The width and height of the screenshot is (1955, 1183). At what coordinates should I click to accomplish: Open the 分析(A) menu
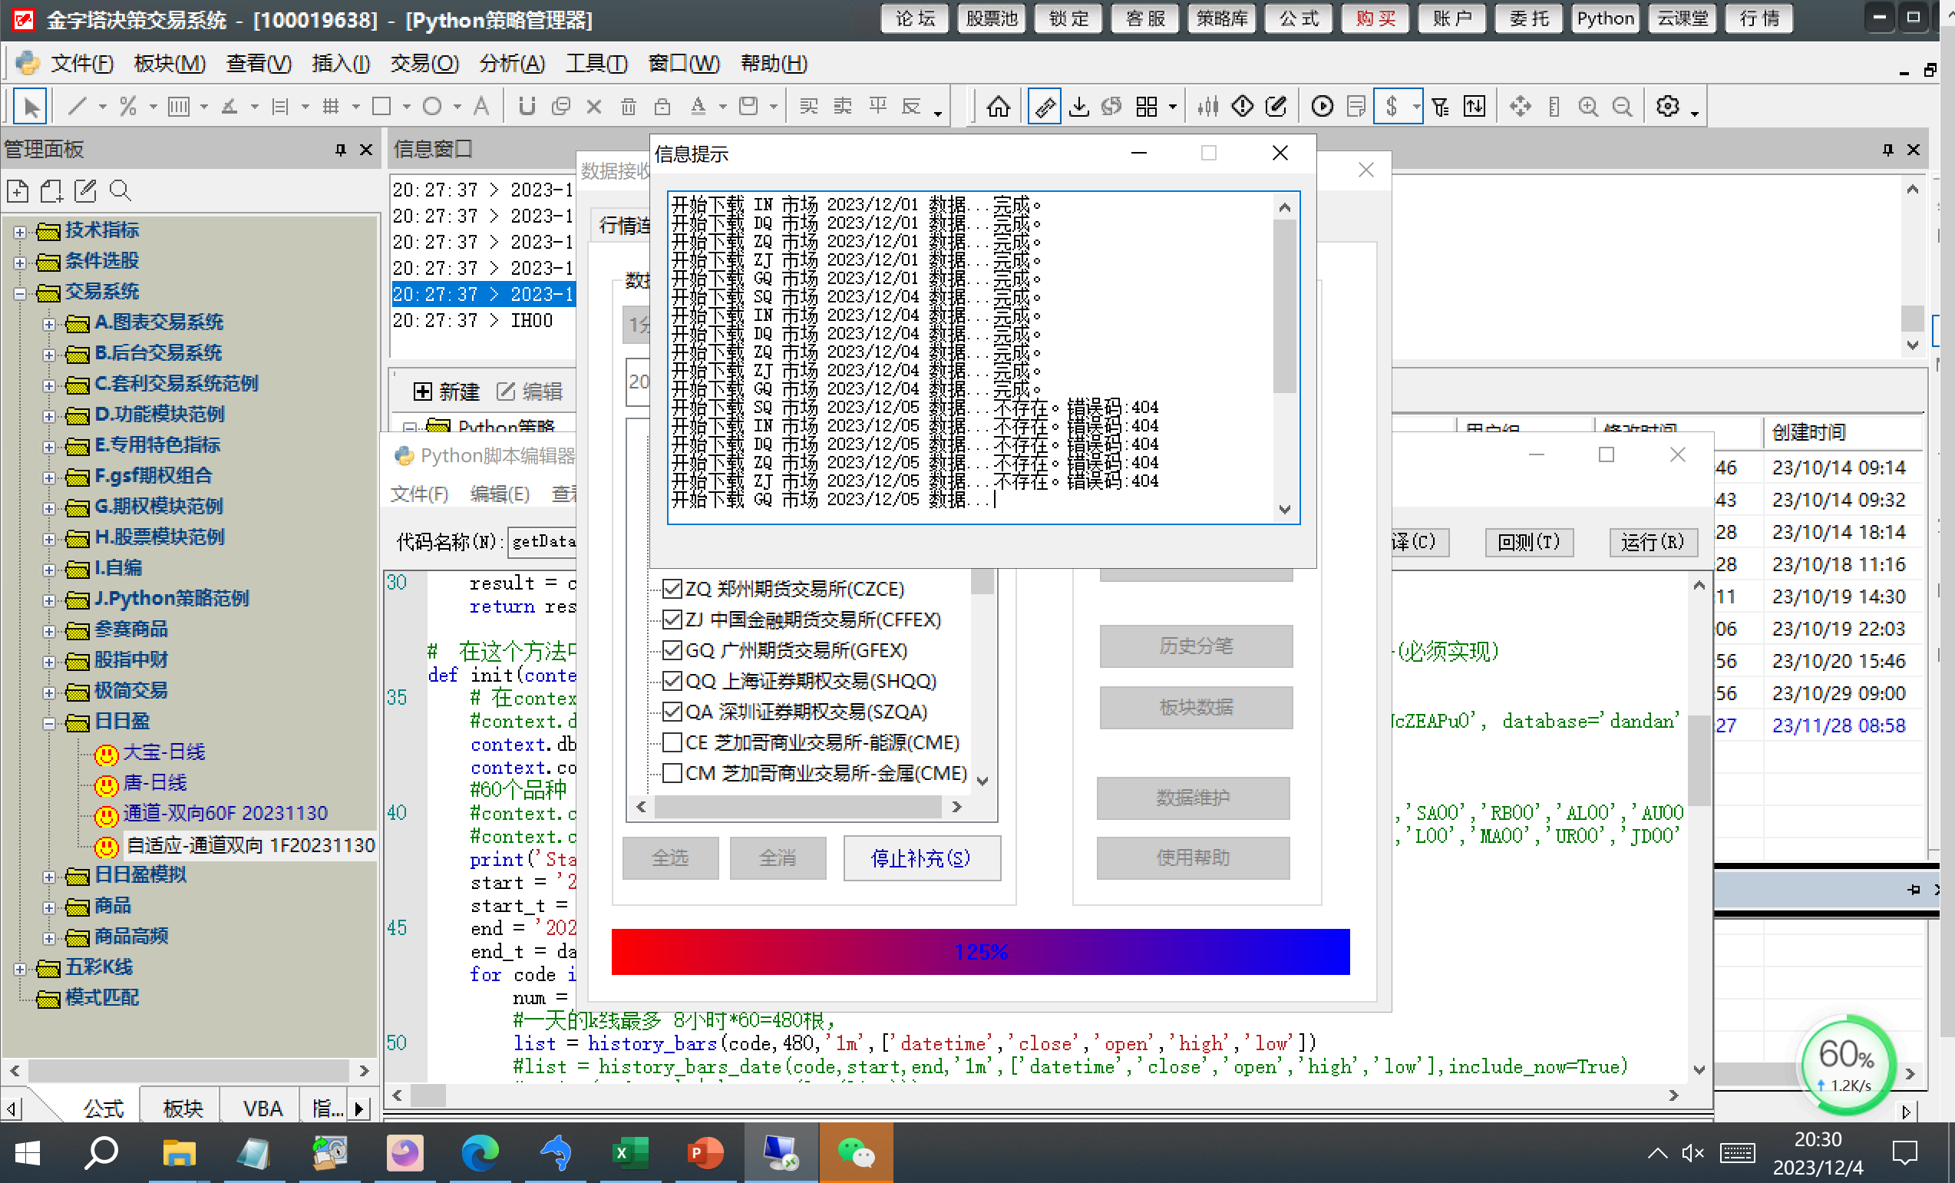(513, 64)
